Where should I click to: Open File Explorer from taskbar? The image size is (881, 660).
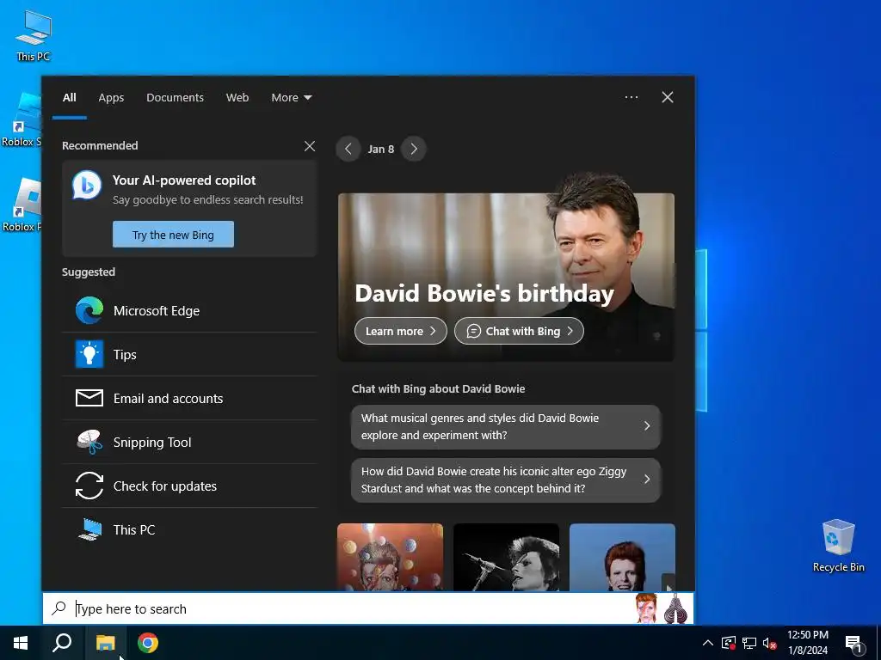(105, 643)
